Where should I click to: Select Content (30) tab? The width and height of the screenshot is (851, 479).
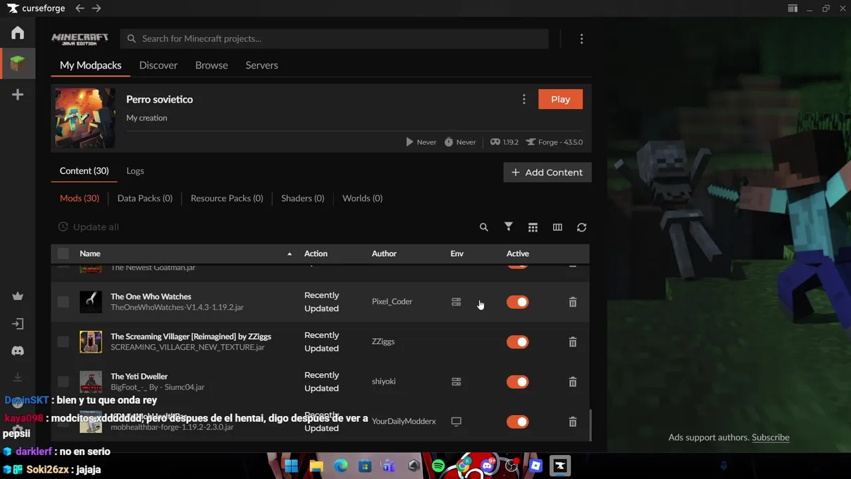pos(84,171)
